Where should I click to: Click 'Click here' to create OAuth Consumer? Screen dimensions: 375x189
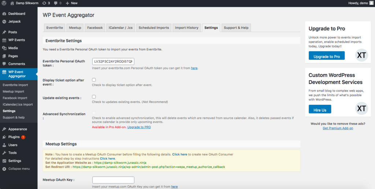coord(179,154)
